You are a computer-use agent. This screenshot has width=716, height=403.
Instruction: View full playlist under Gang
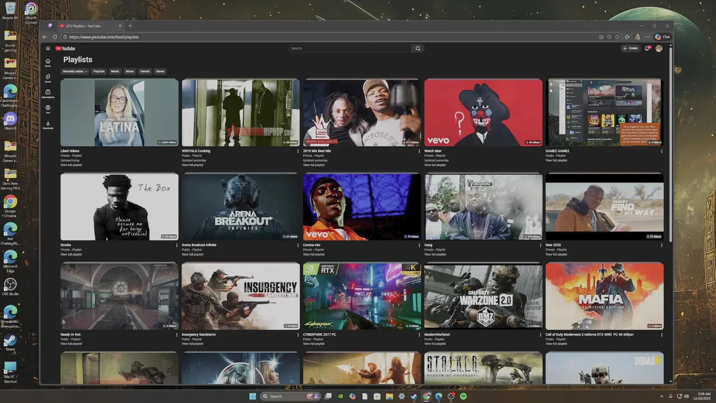[x=435, y=255]
